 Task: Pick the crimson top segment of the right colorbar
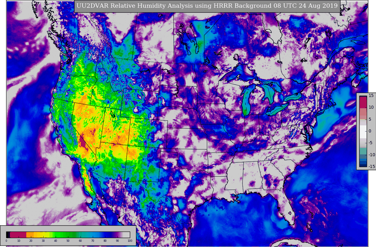click(363, 102)
